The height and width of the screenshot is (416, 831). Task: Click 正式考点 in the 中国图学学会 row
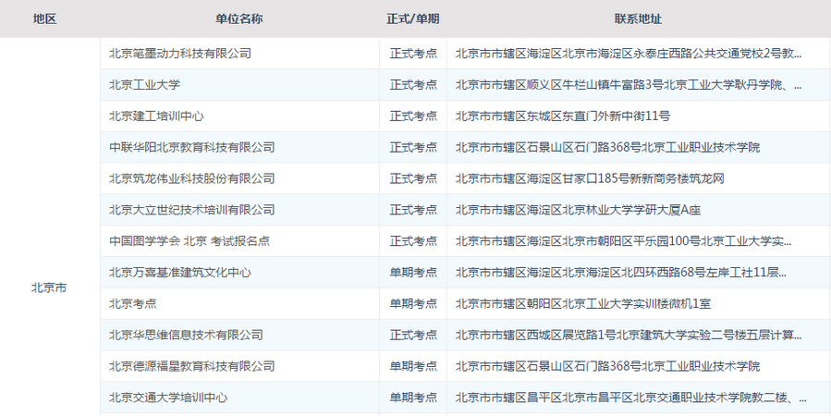click(x=413, y=241)
